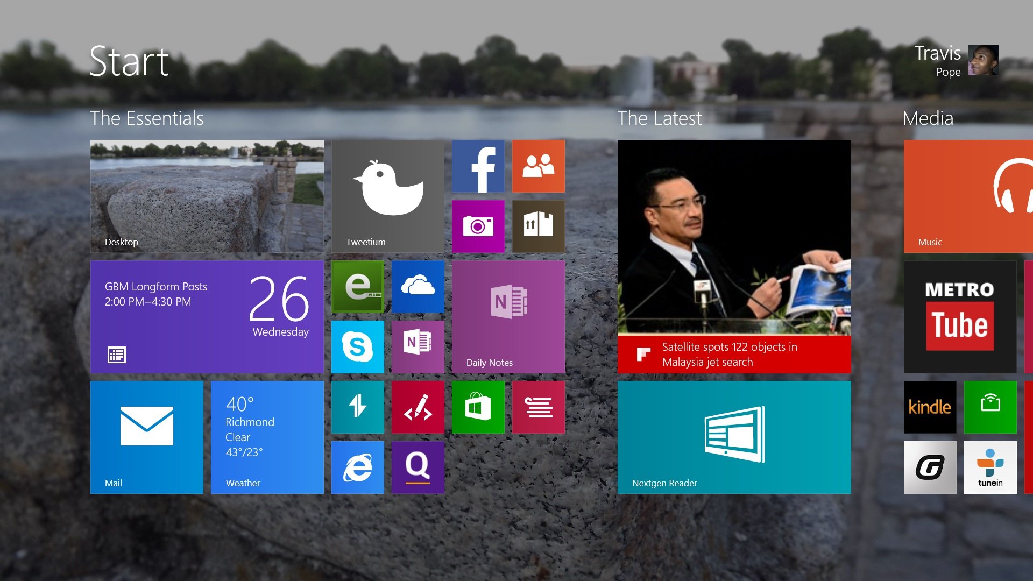1033x581 pixels.
Task: Launch the Internet Explorer tile
Action: point(358,467)
